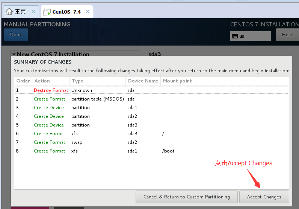Click the Done button
The image size is (299, 209).
tap(16, 35)
